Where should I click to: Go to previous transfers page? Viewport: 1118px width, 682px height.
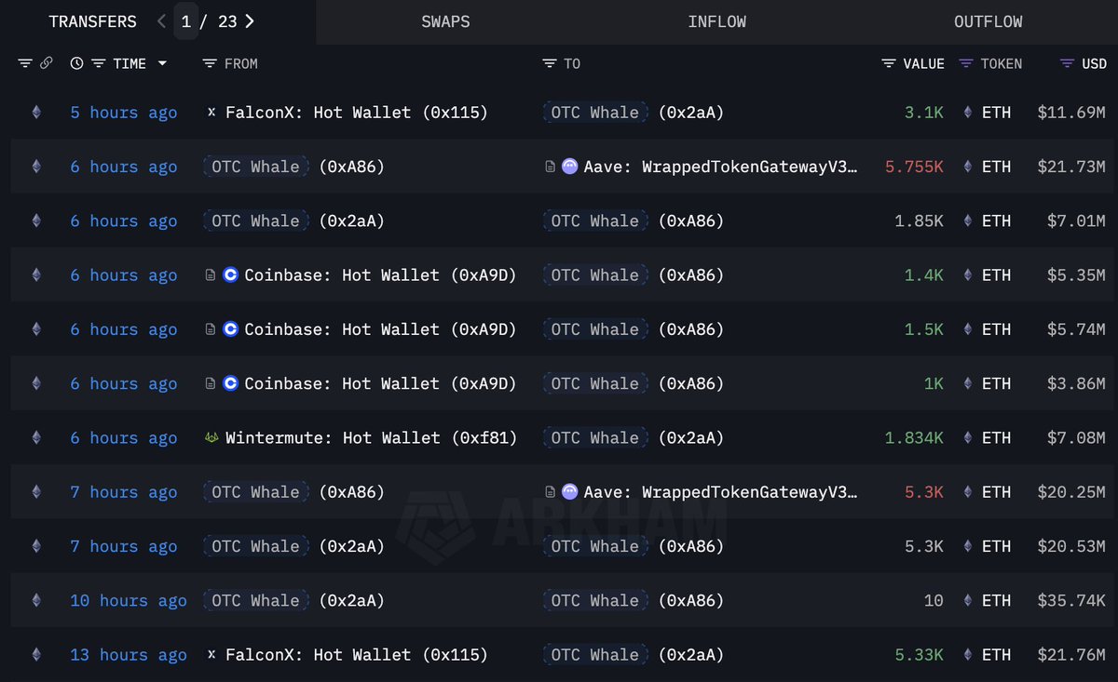(x=161, y=21)
